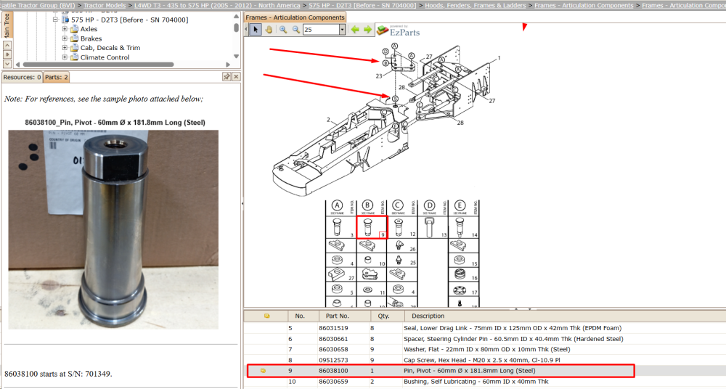Select the Axles tree item

click(89, 29)
